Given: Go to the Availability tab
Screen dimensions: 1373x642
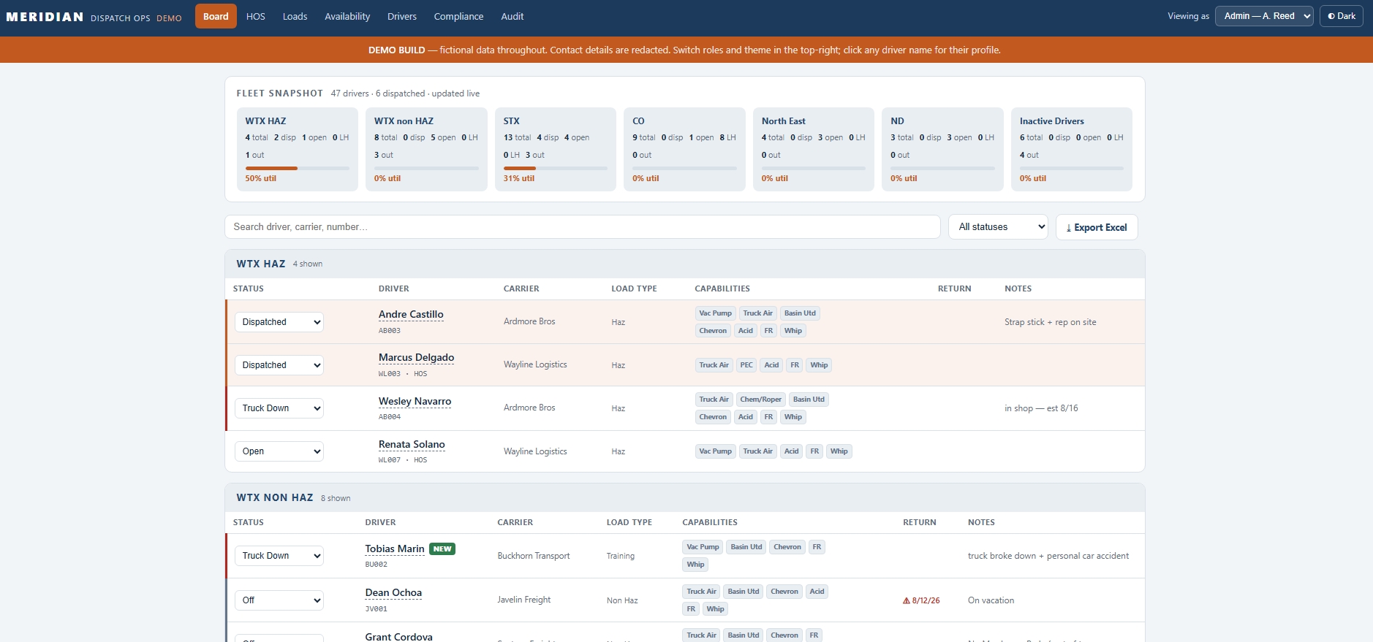Looking at the screenshot, I should pyautogui.click(x=347, y=16).
